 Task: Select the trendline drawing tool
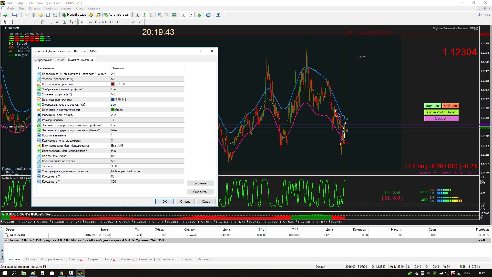point(36,22)
